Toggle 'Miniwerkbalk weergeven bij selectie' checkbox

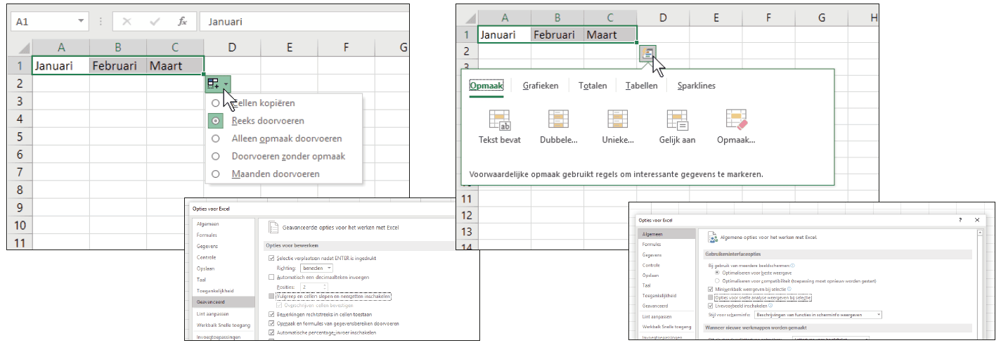click(x=710, y=289)
